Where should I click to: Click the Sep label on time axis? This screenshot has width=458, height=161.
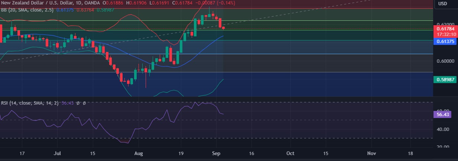pos(216,153)
